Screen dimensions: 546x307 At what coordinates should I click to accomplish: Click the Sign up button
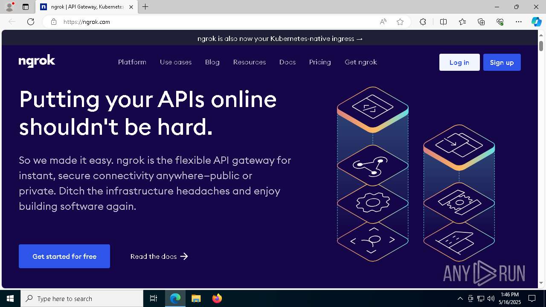(x=502, y=62)
